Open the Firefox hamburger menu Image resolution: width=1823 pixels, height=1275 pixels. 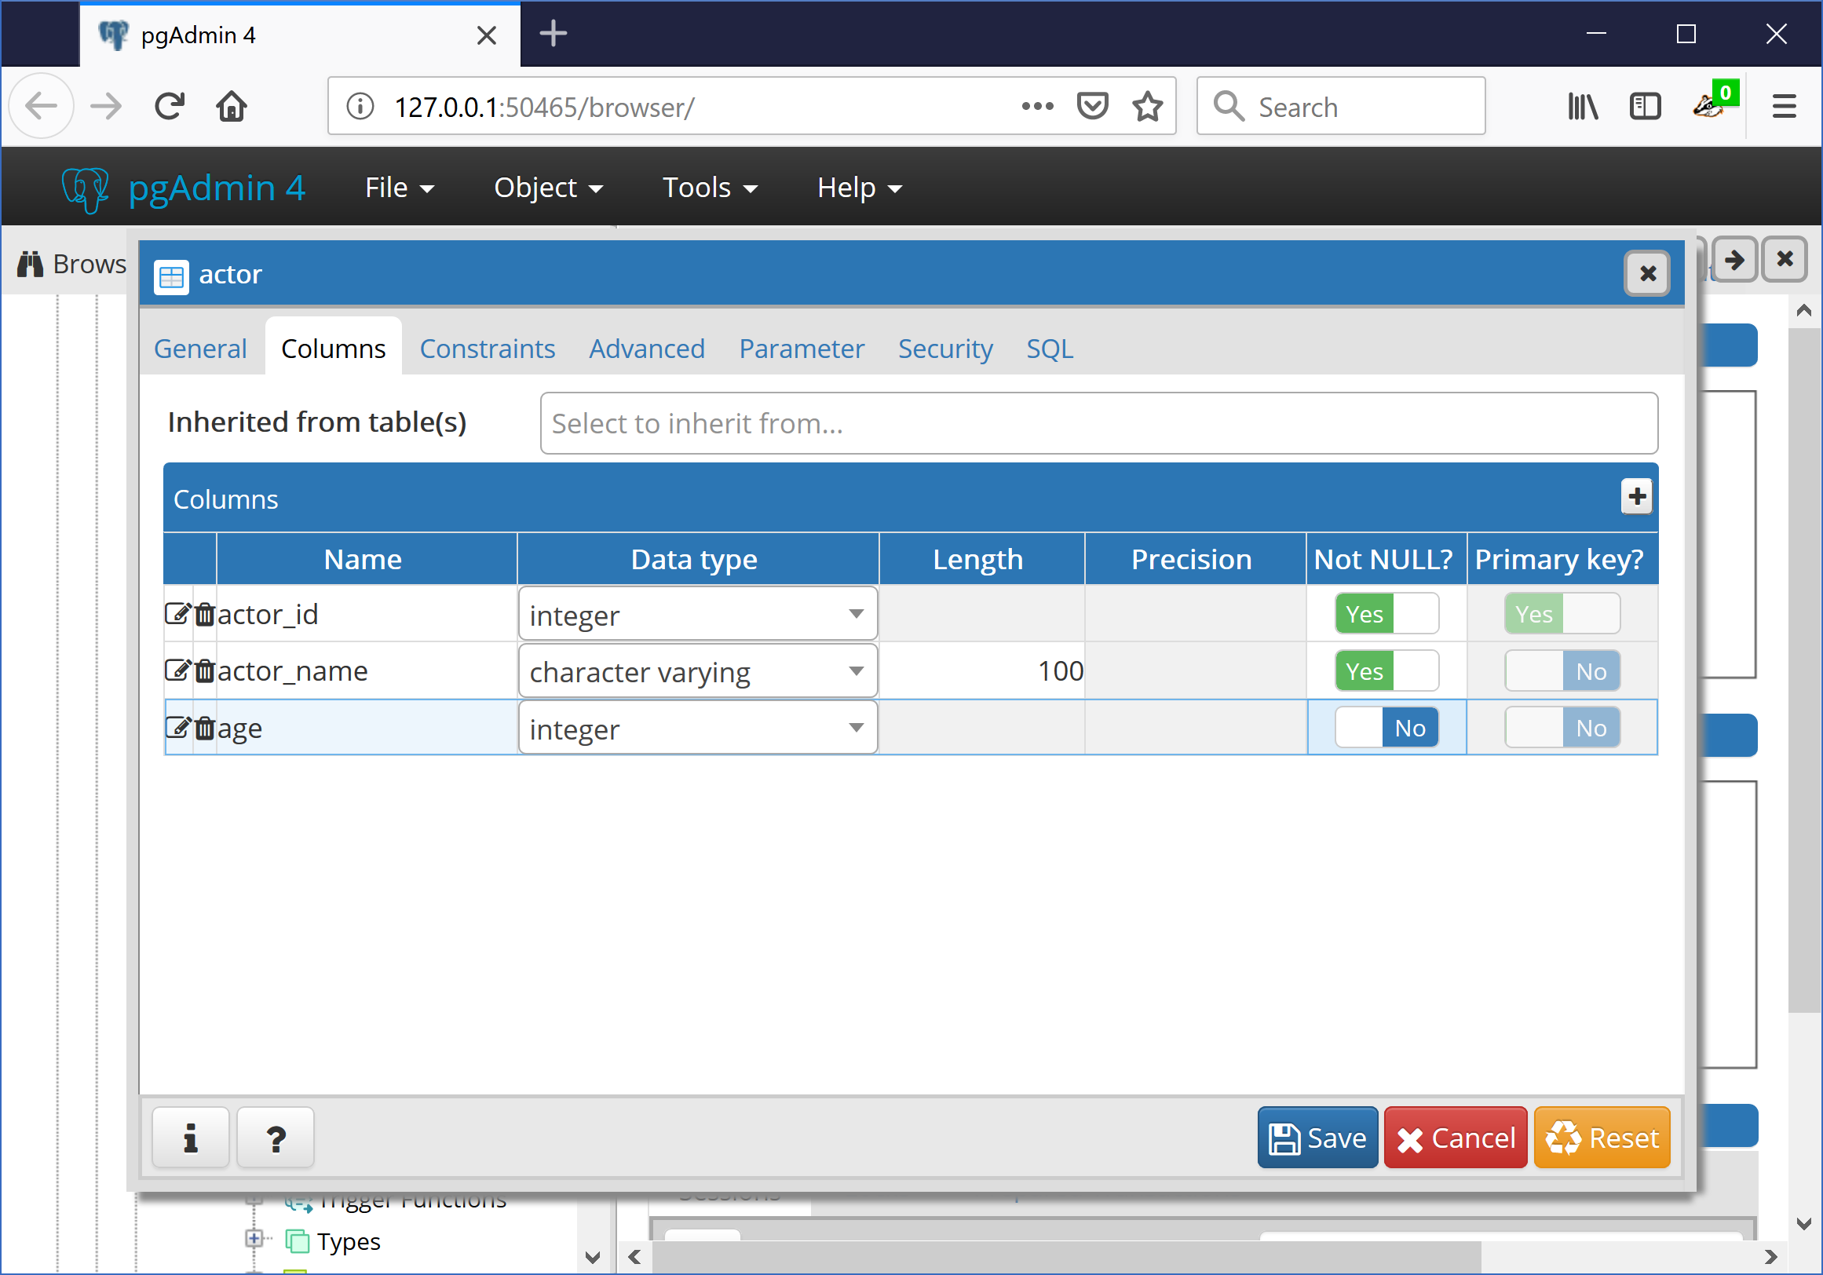1784,107
